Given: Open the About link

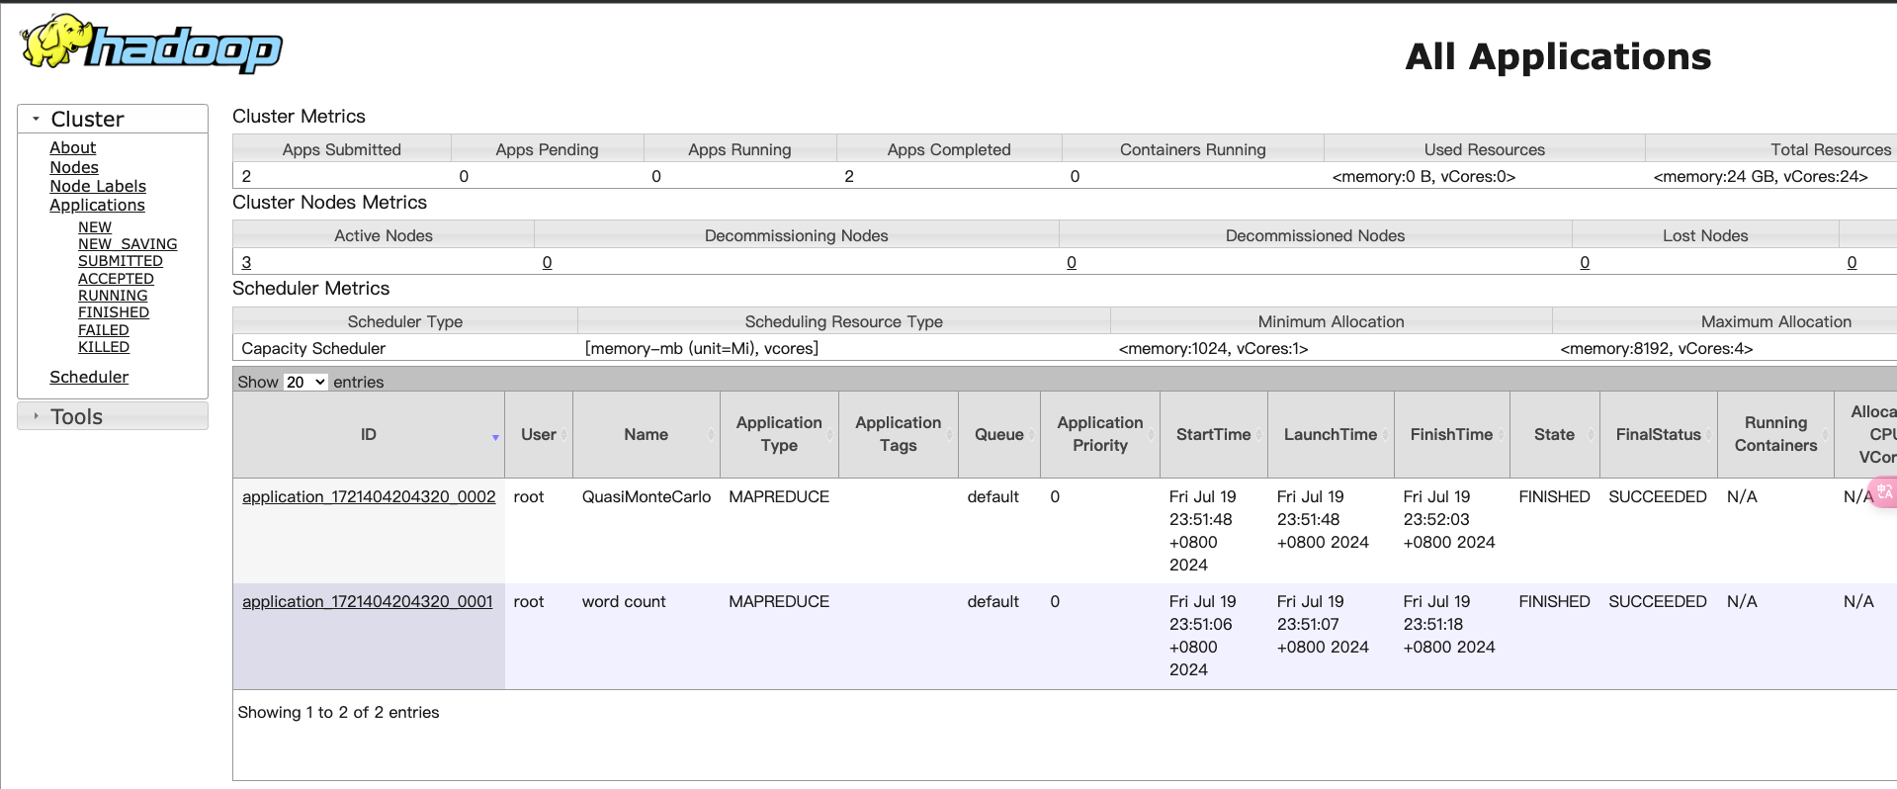Looking at the screenshot, I should pos(73,147).
